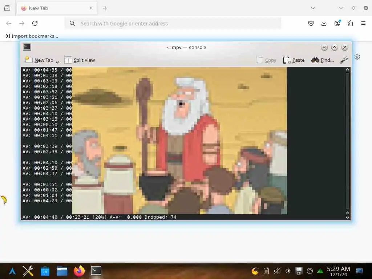Open the clock showing 5:29 AM

(339, 271)
